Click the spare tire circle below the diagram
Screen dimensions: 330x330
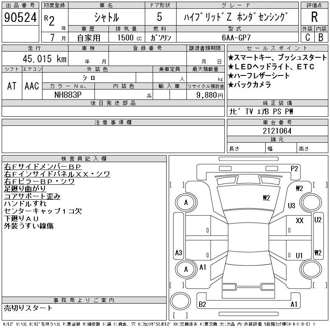pyautogui.click(x=180, y=301)
